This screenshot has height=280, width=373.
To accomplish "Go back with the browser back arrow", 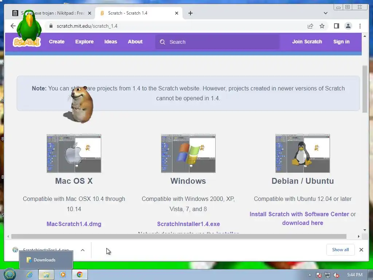I will coord(13,26).
